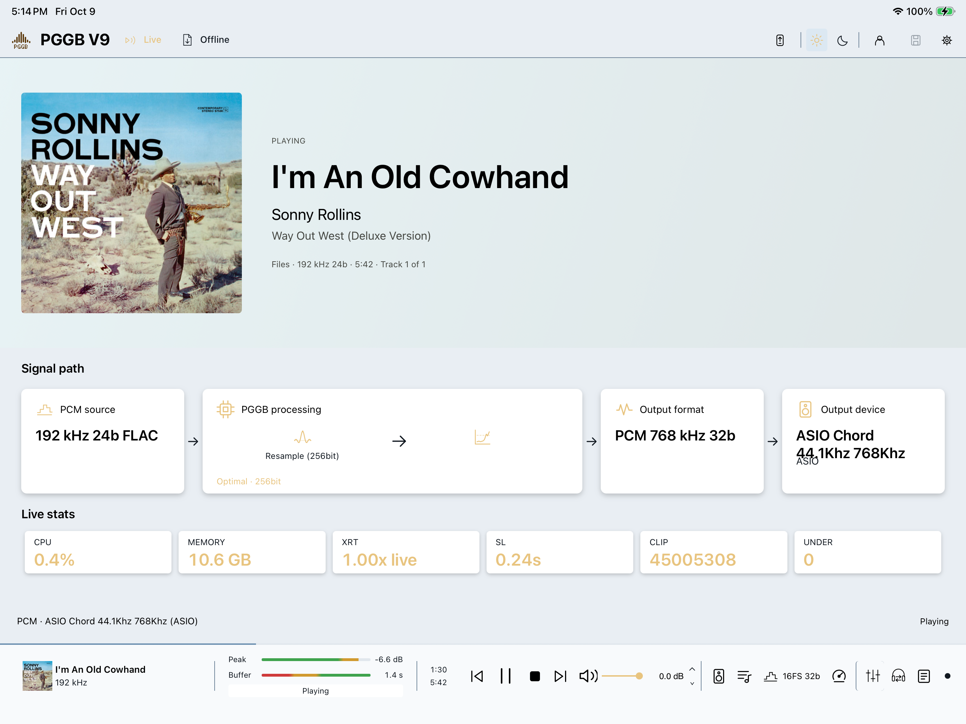Screen dimensions: 966x724
Task: Switch to dark theme moon icon
Action: tap(842, 40)
